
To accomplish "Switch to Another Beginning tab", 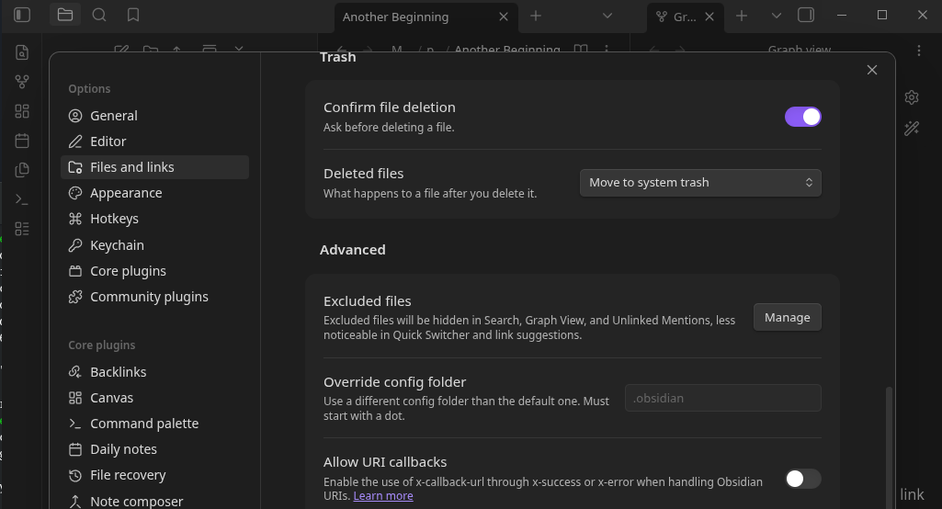I will [396, 17].
